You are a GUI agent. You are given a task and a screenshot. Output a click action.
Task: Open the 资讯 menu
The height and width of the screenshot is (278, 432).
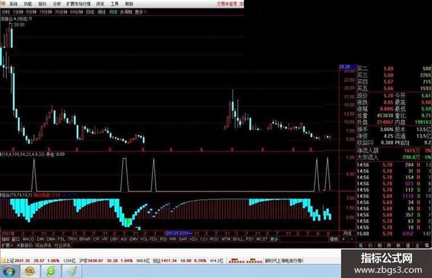(x=100, y=4)
